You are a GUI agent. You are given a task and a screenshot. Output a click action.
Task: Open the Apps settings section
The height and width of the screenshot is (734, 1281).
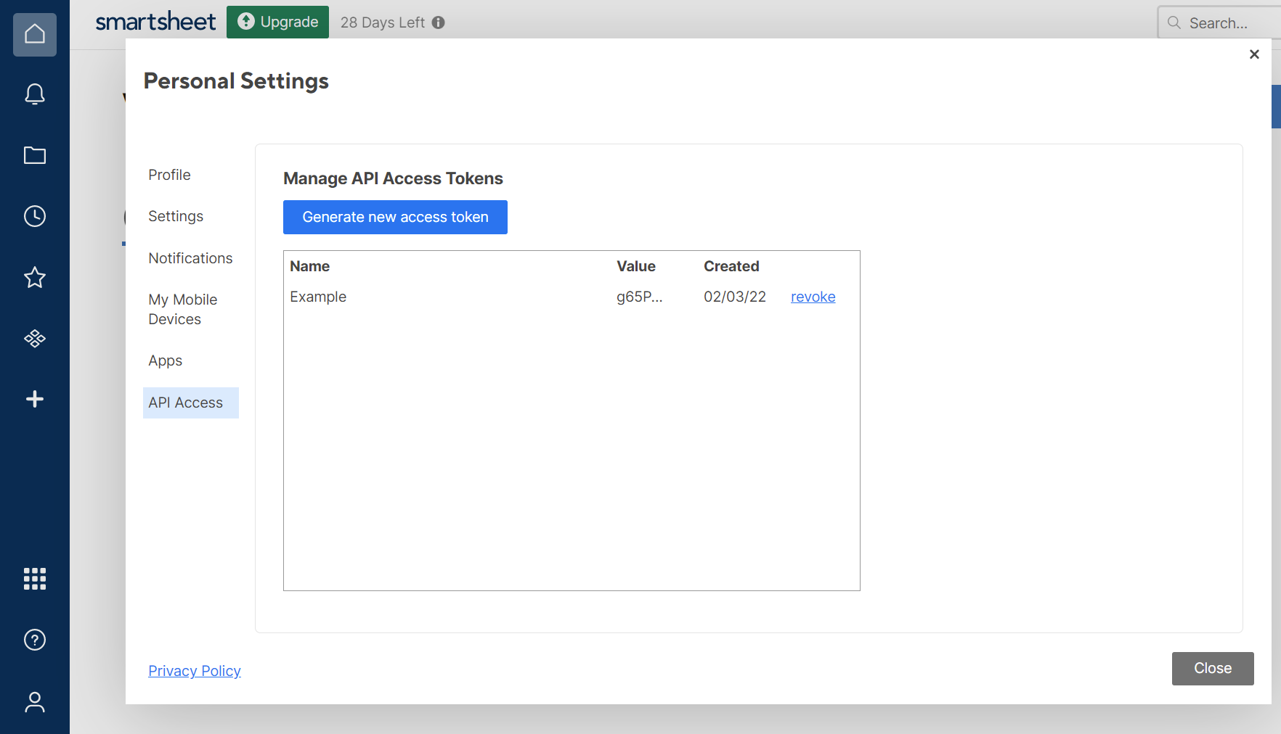pos(165,360)
